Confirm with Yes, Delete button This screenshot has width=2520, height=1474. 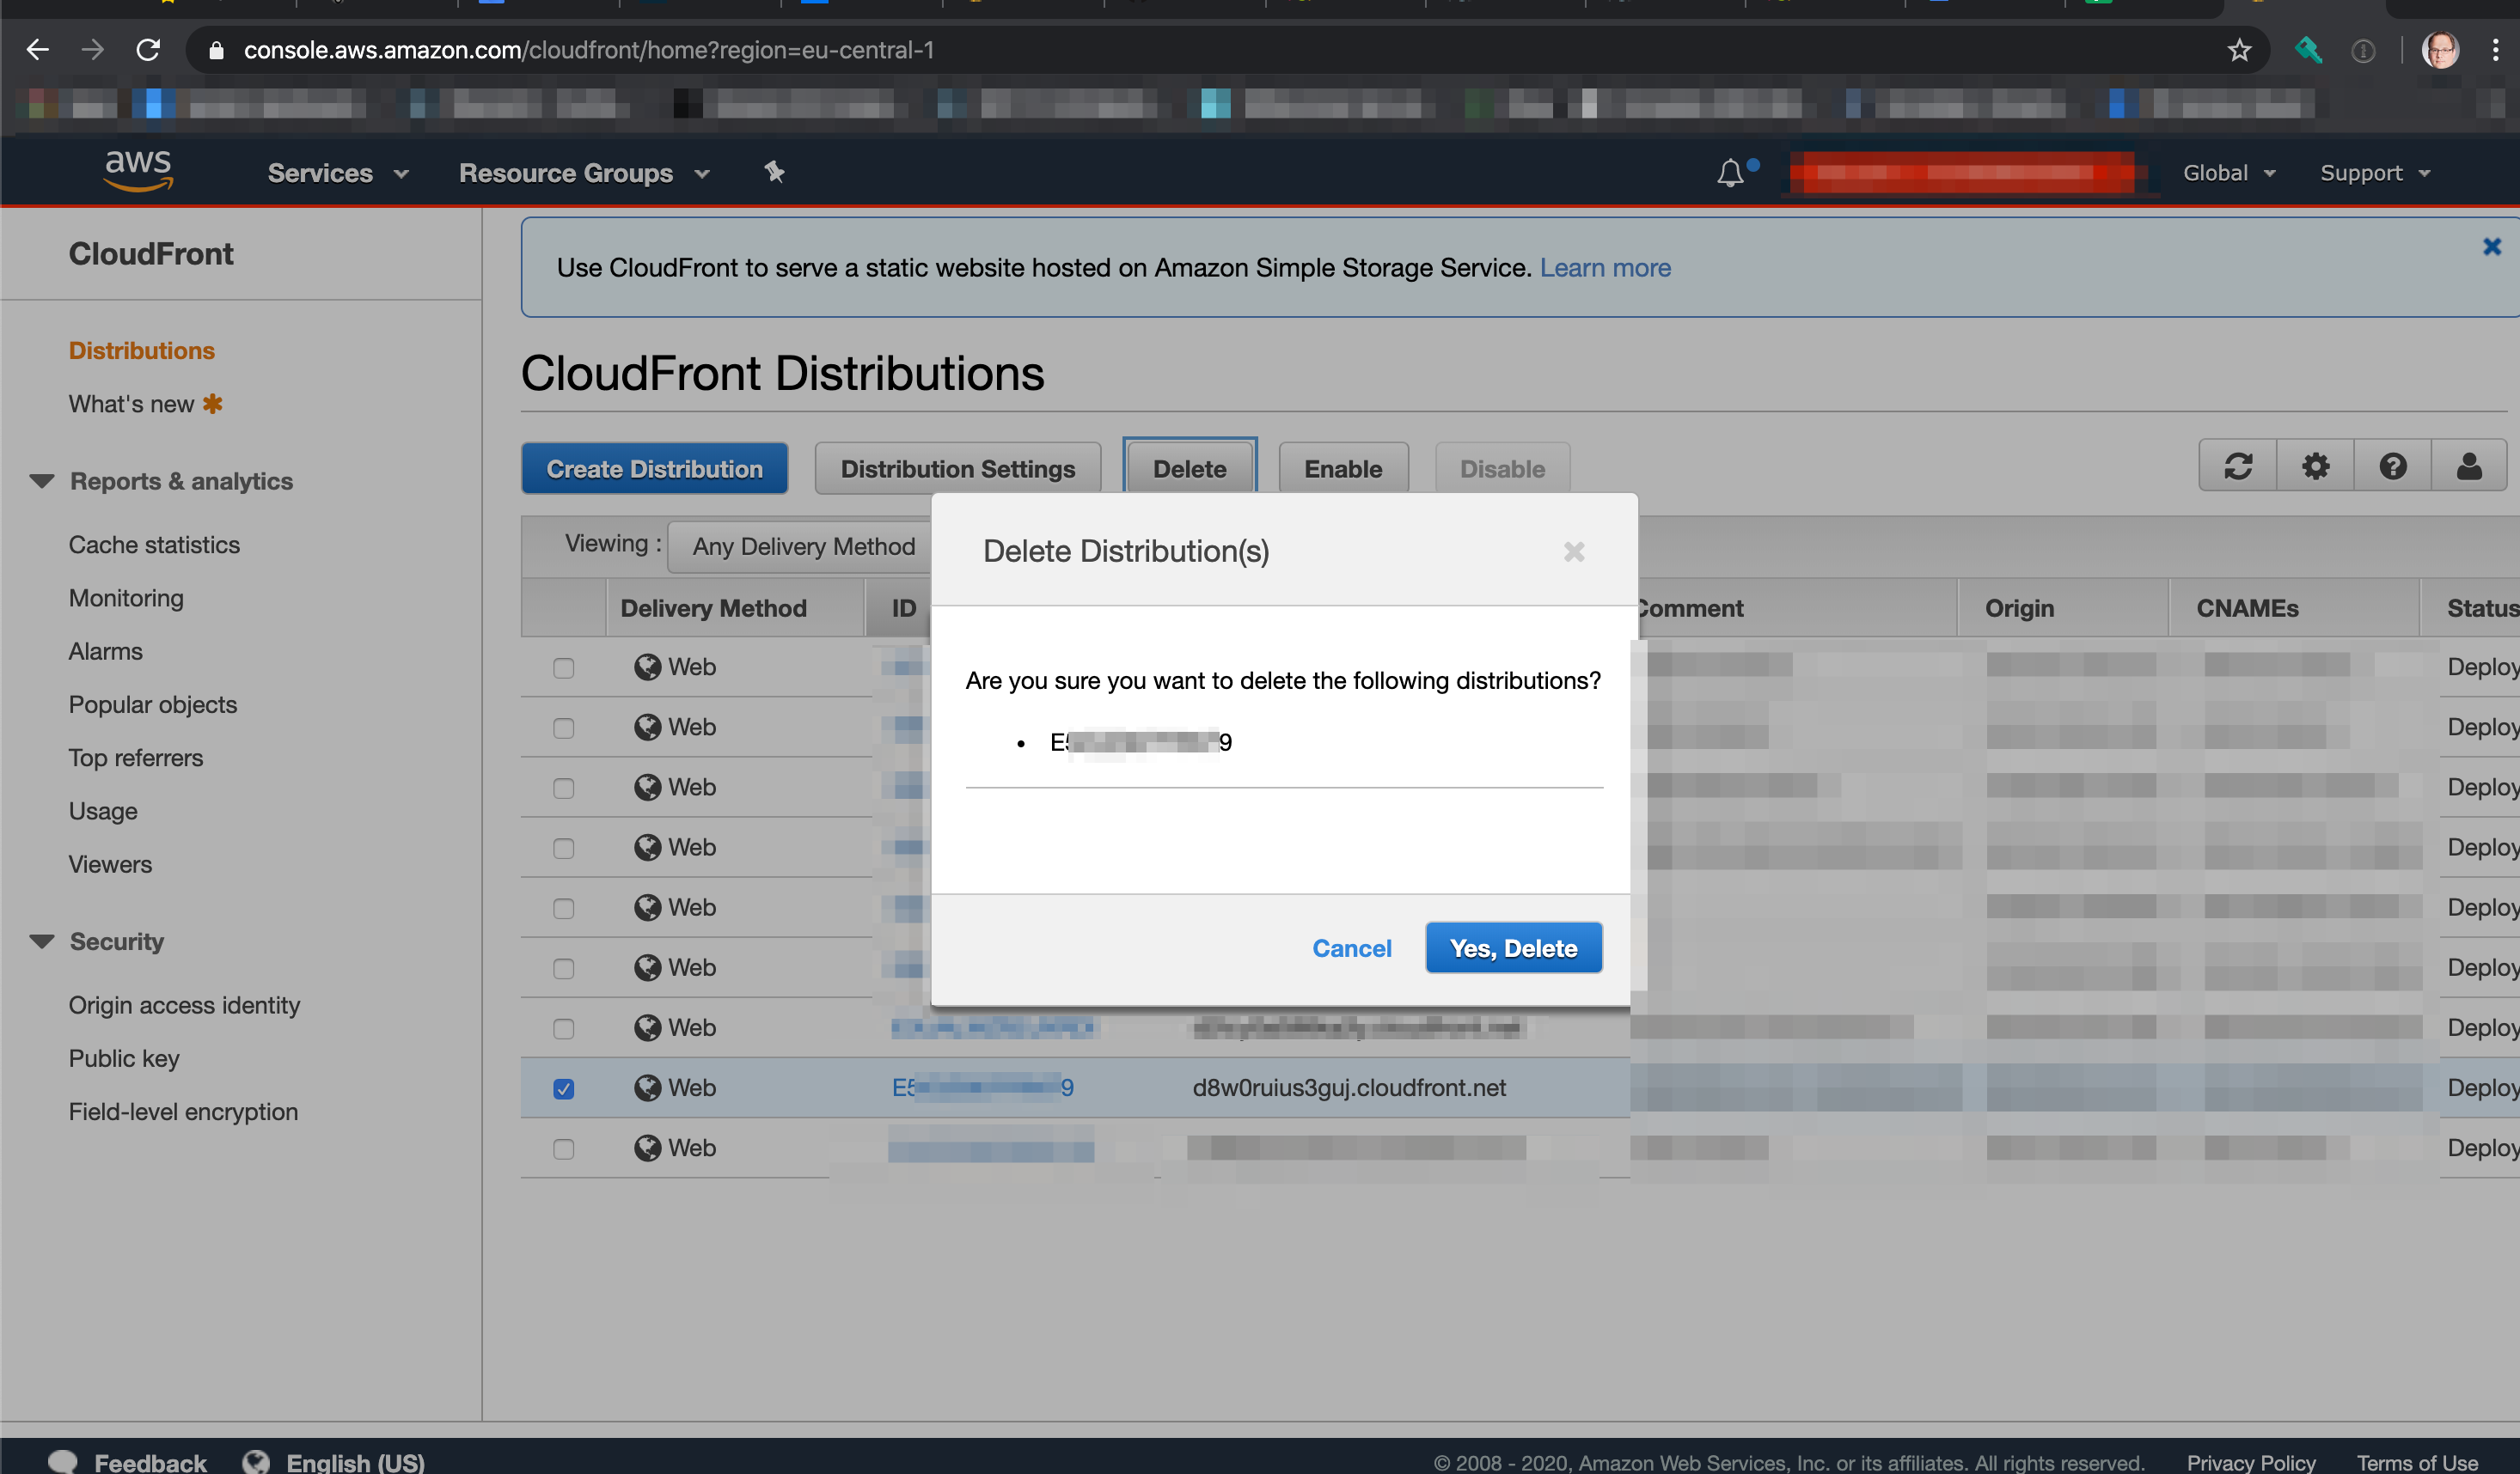pyautogui.click(x=1513, y=947)
